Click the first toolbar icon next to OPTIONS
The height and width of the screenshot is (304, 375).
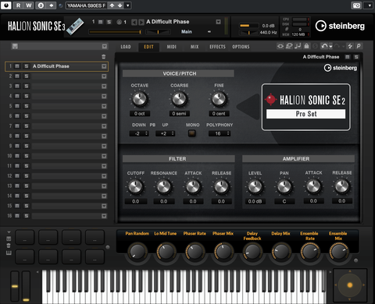(280, 46)
